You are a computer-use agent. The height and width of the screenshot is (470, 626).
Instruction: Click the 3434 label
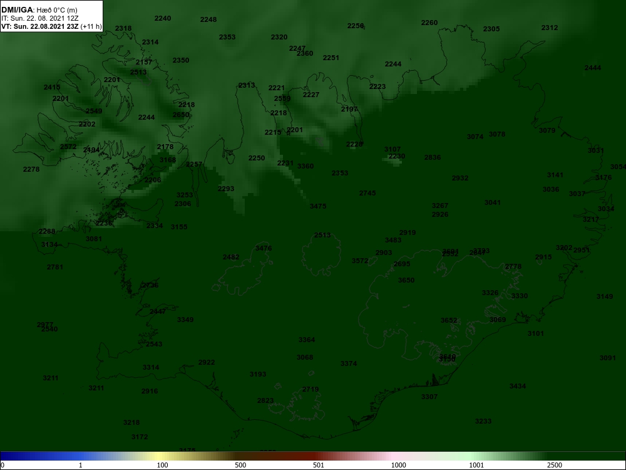pos(518,386)
